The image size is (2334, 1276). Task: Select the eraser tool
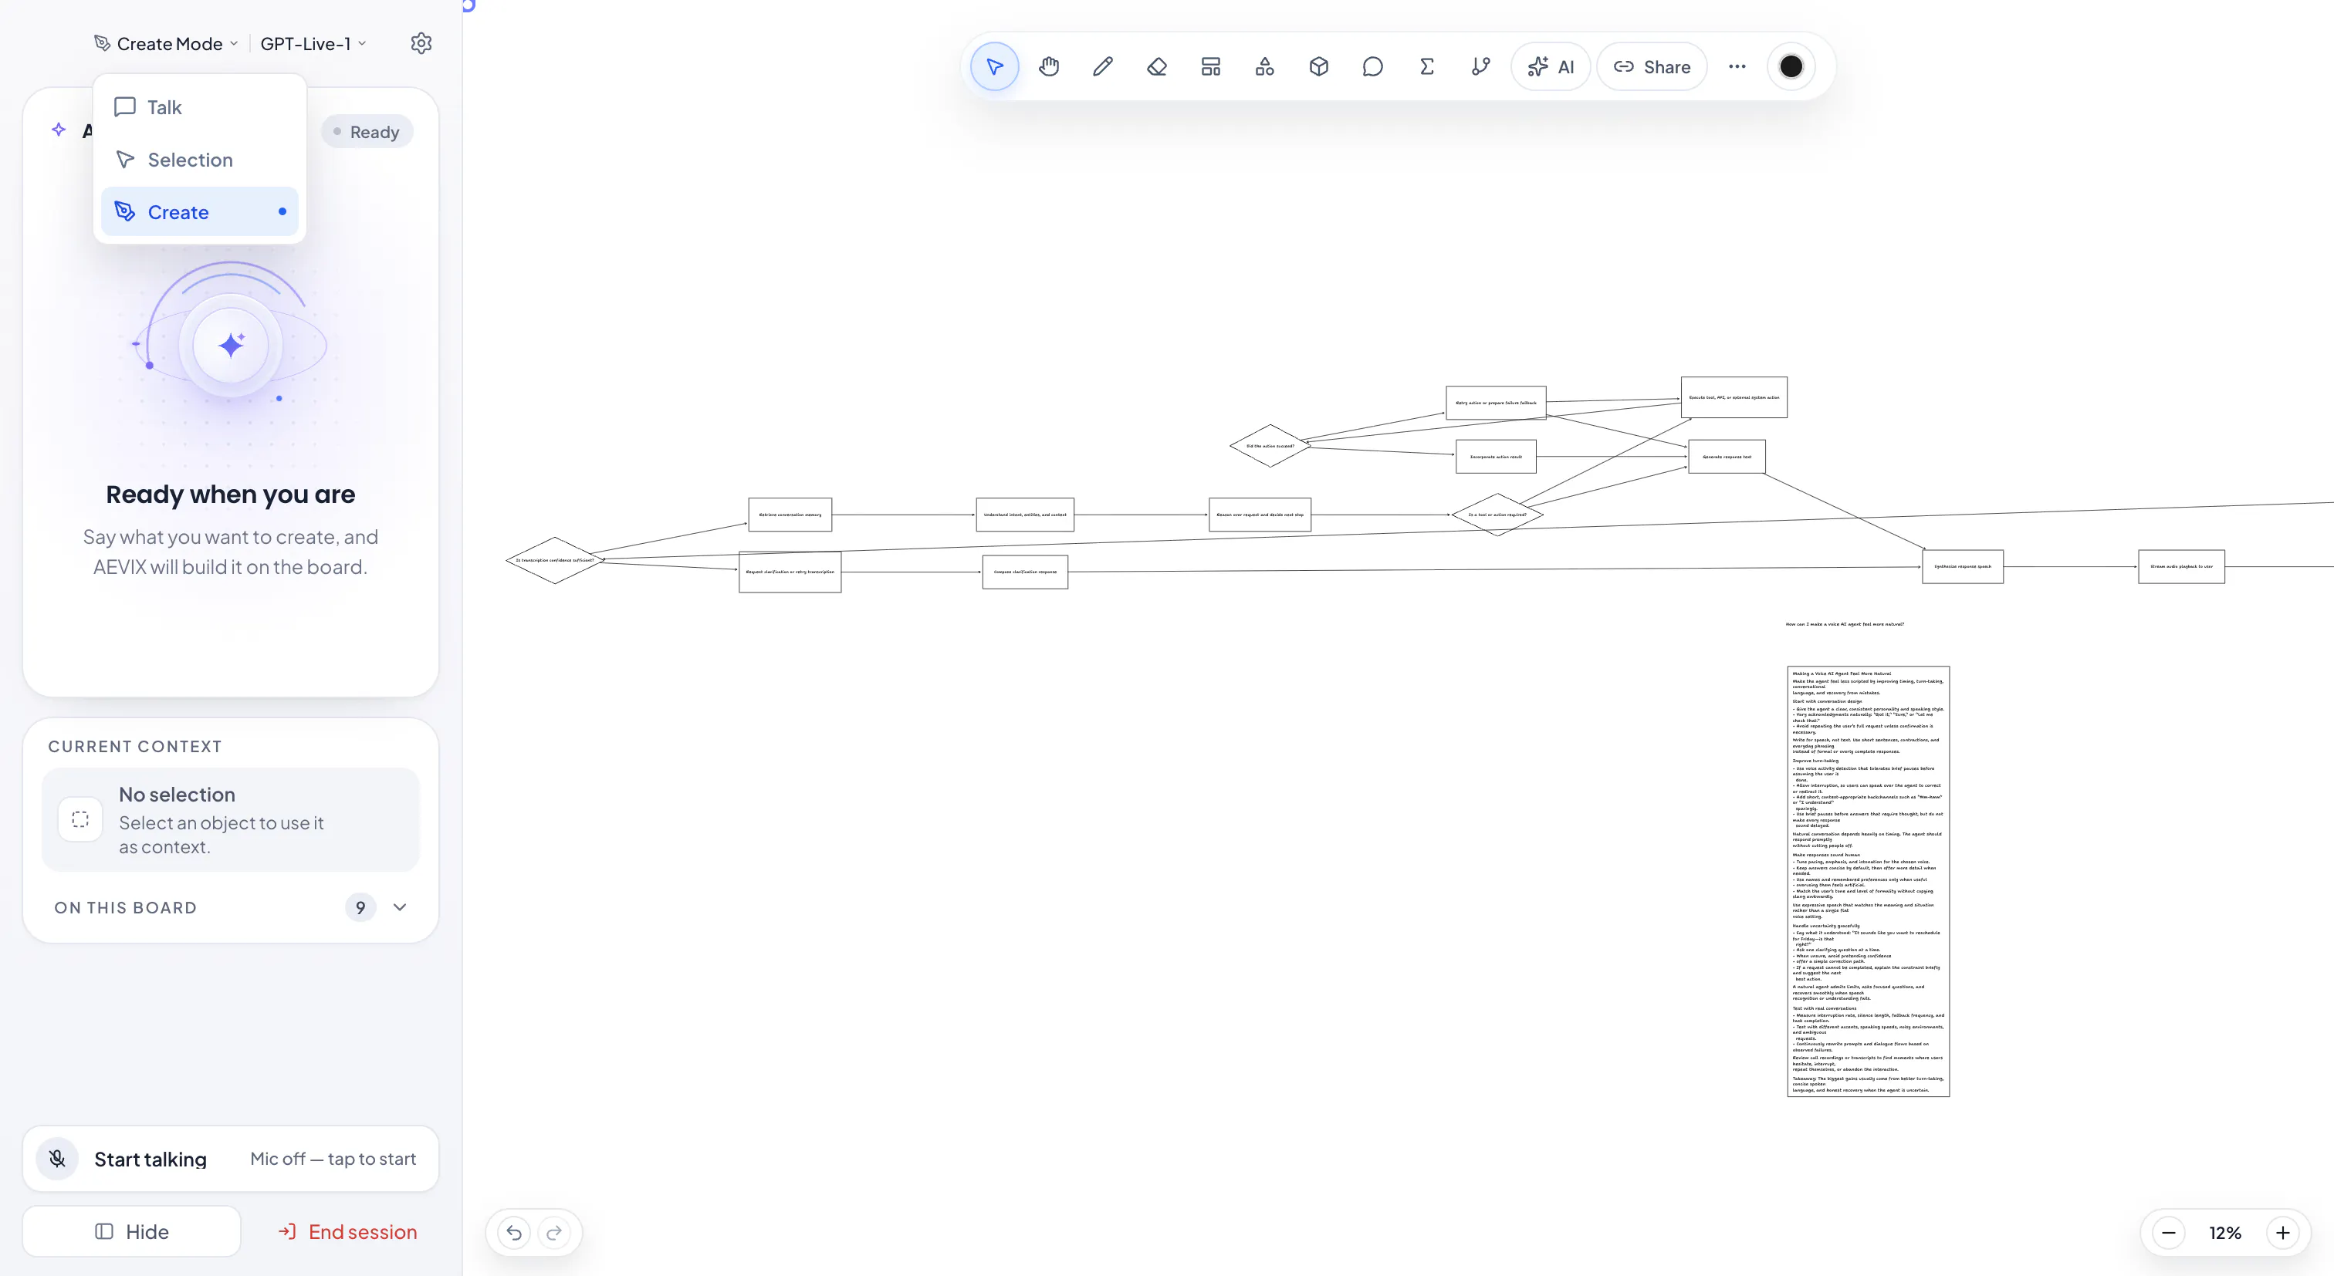coord(1156,66)
